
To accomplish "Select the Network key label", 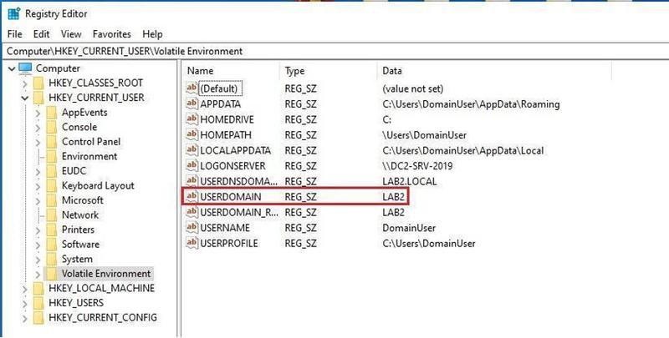I will 80,215.
